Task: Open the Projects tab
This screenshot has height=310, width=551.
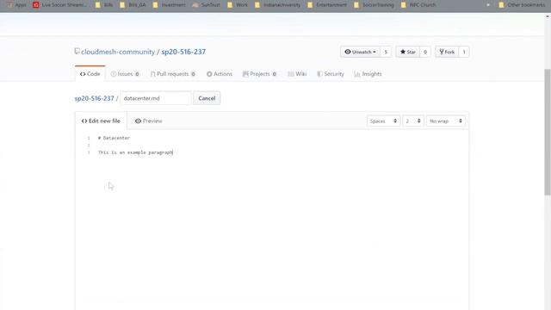Action: tap(260, 74)
